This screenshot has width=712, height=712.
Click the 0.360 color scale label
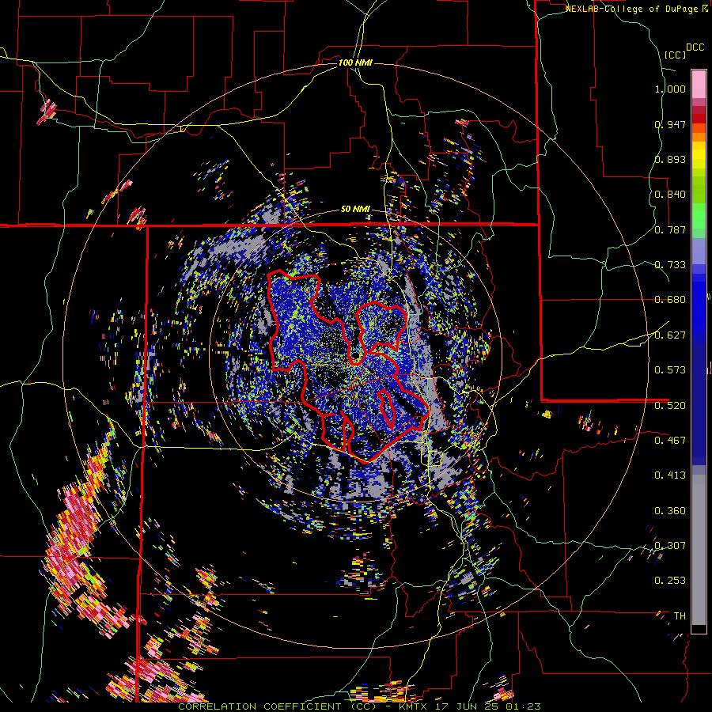pyautogui.click(x=670, y=510)
